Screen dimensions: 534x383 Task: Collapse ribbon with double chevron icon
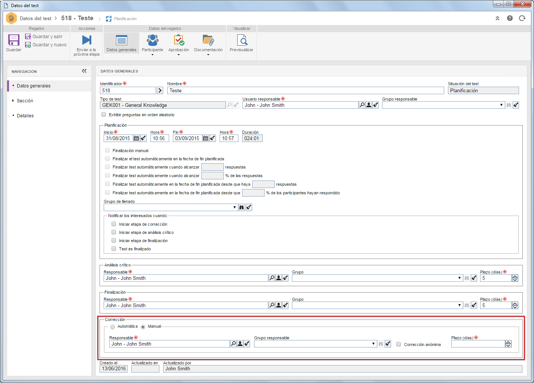tap(497, 18)
